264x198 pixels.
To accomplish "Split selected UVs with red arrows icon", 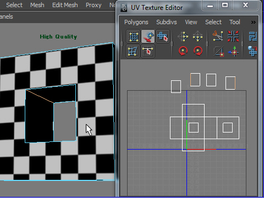I will pos(233,36).
